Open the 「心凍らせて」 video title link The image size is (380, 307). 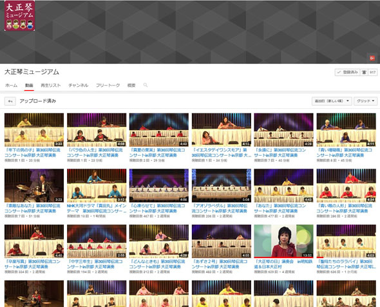pos(157,209)
